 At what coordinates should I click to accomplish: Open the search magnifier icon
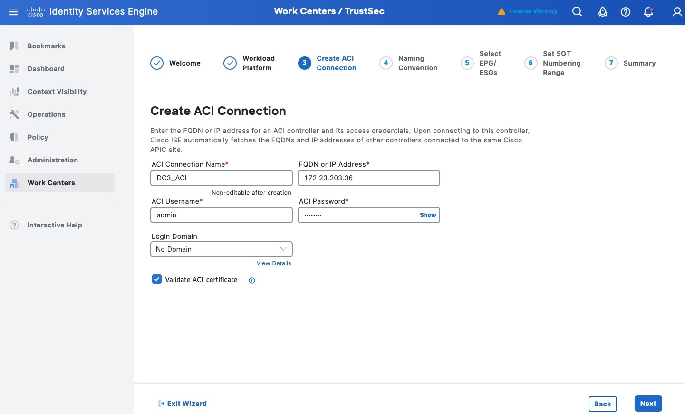click(577, 12)
